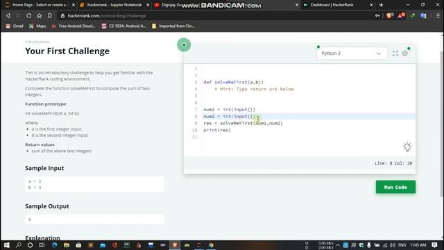Screen dimensions: 444x250
Task: Open the Gmail bookmark
Action: point(15,26)
